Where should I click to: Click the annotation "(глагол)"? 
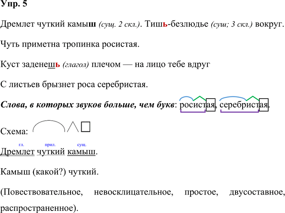click(76, 65)
